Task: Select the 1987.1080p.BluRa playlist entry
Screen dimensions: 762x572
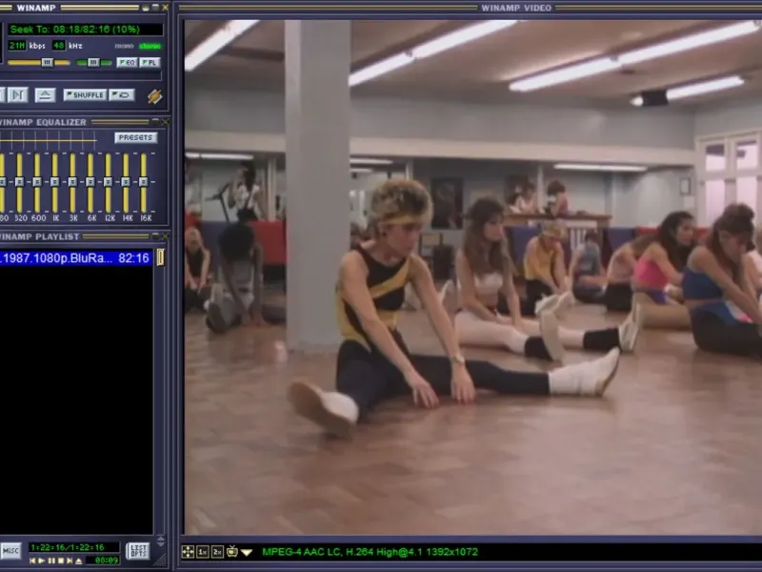Action: point(76,257)
